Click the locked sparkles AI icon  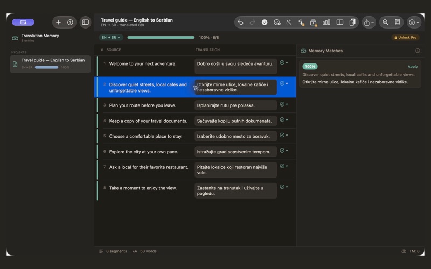[301, 22]
